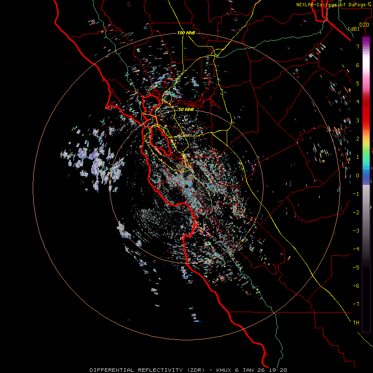Viewport: 373px width, 373px height.
Task: Click the ZDR color scale bar
Action: [x=366, y=184]
